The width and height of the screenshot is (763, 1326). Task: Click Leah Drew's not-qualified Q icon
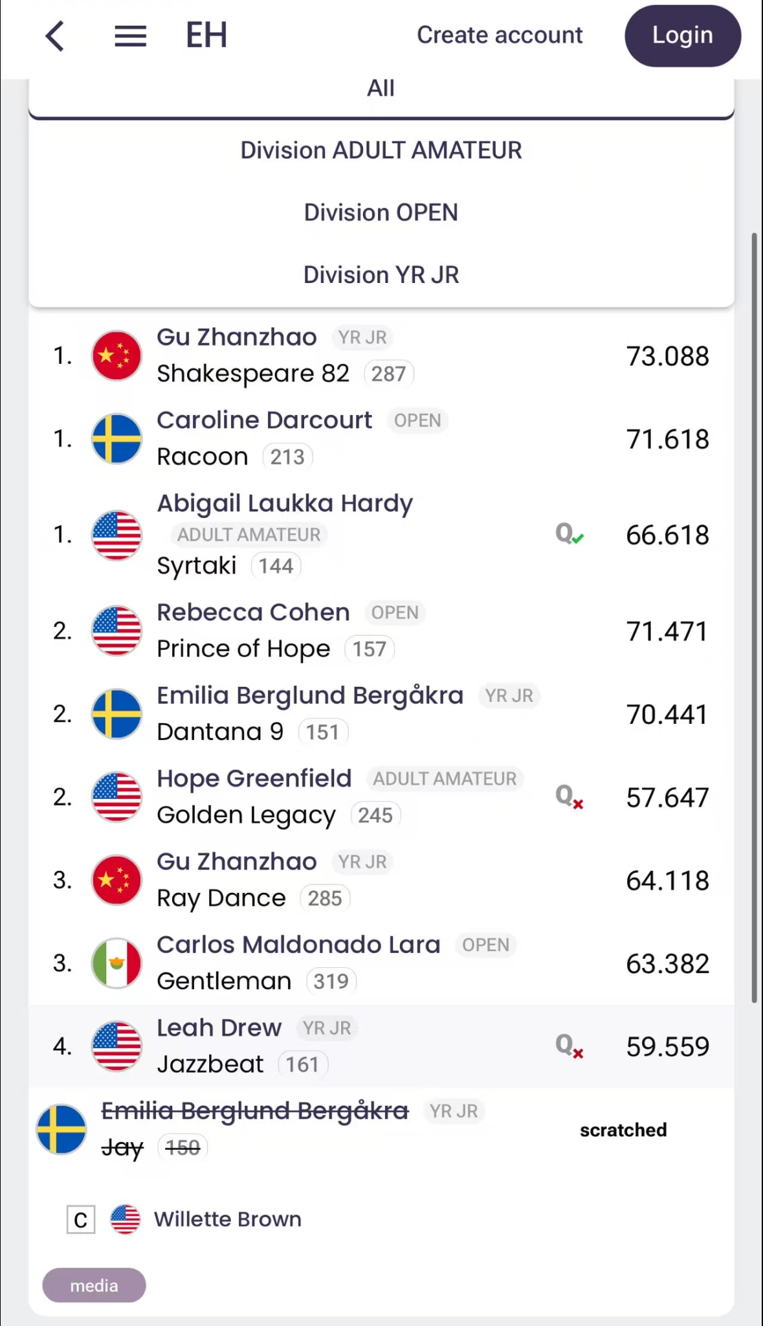(x=569, y=1046)
